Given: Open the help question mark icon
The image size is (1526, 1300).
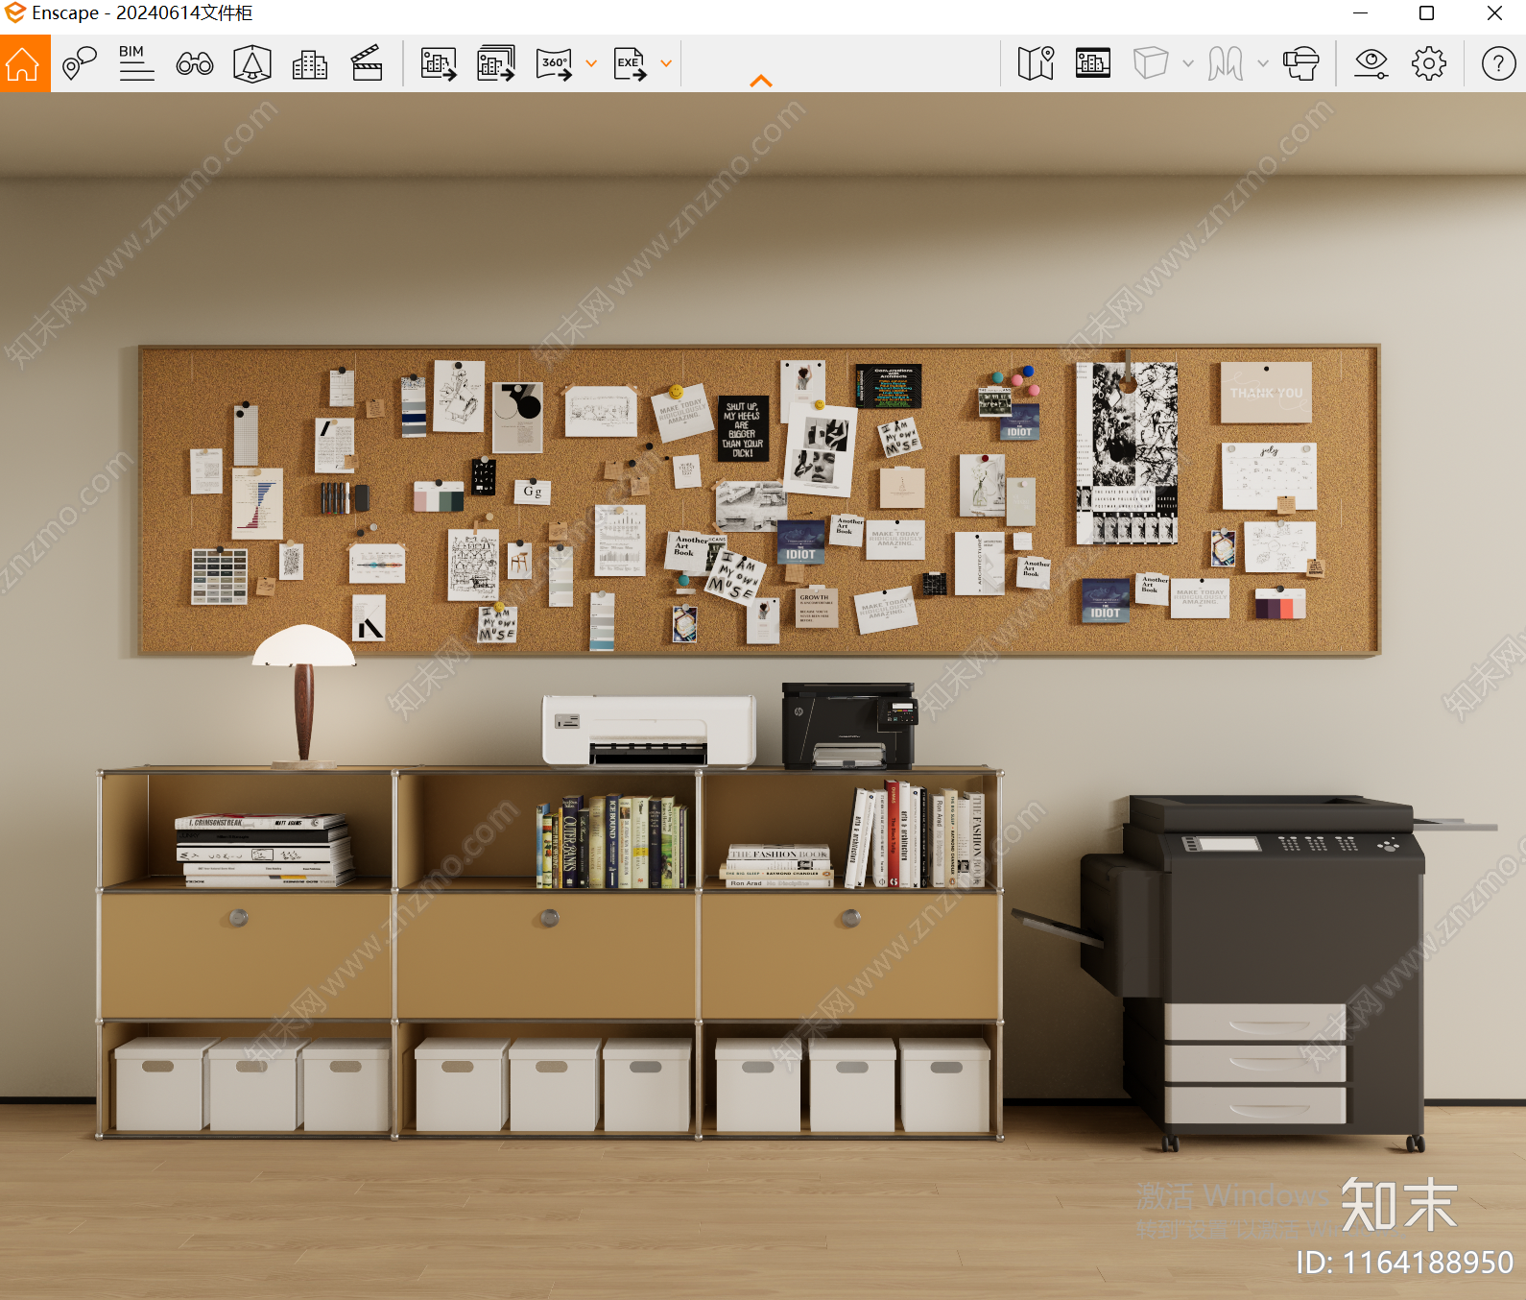Looking at the screenshot, I should (1498, 64).
